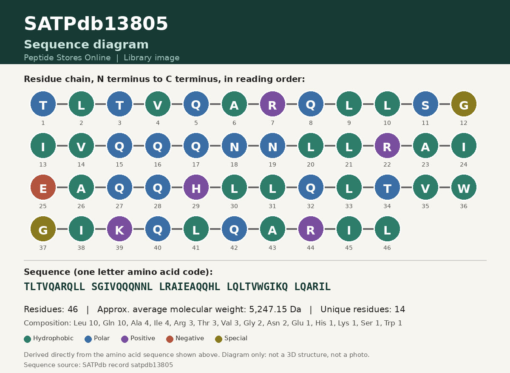
Task: Click the H residue circle numbered 29
Action: [x=196, y=187]
